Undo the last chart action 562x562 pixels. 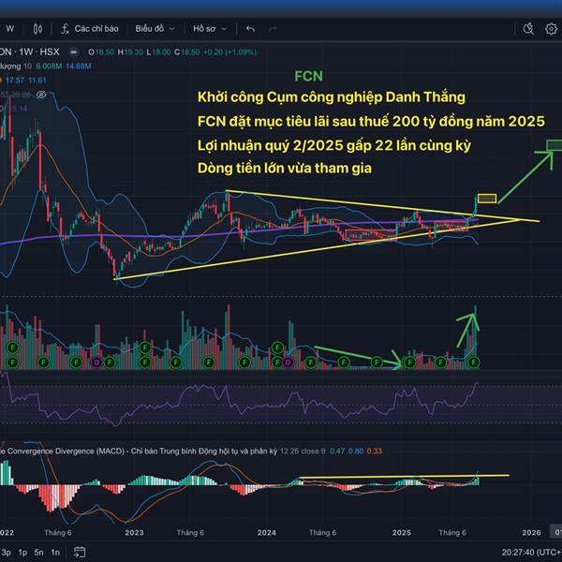(x=250, y=29)
